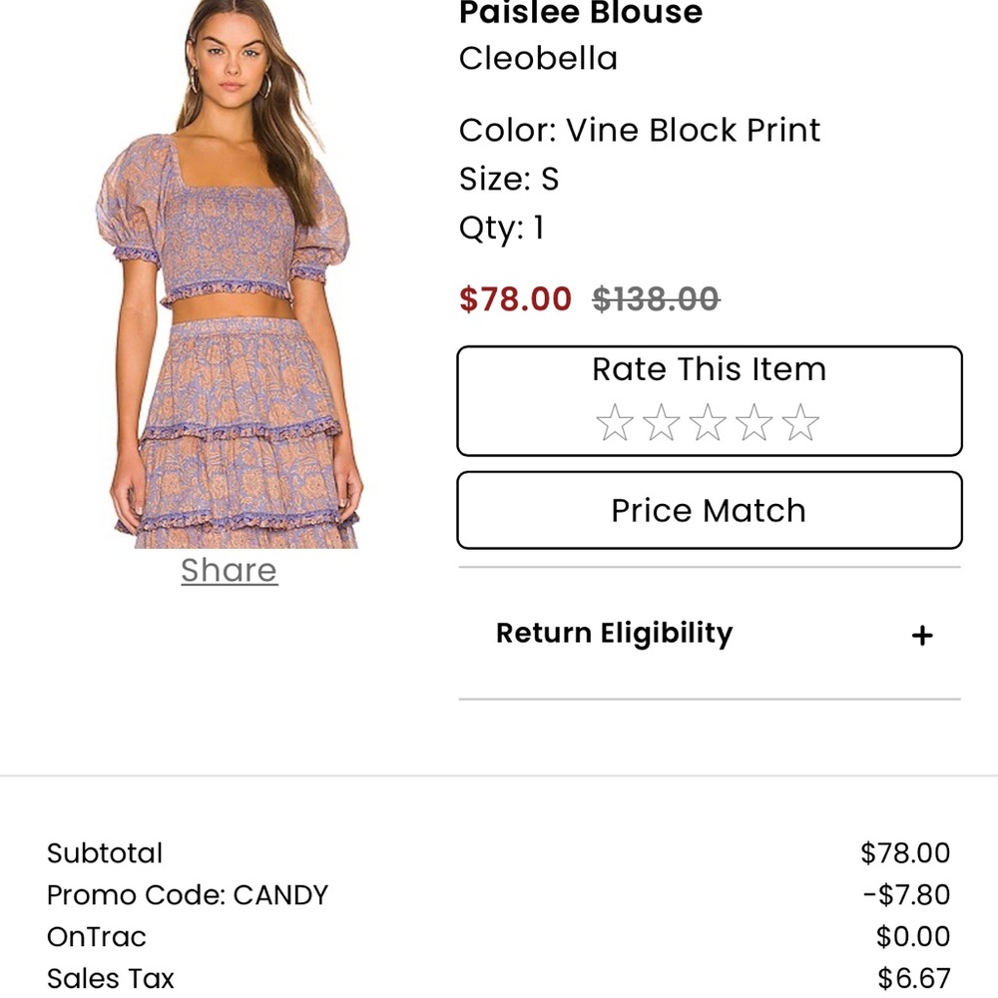Viewport: 998px width, 998px height.
Task: Rate the item five stars
Action: [x=800, y=423]
